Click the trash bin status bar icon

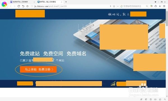151,99
